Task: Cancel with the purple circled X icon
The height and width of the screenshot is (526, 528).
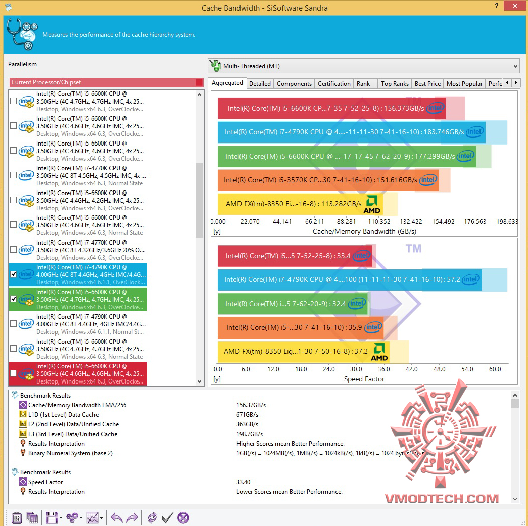Action: click(x=183, y=517)
